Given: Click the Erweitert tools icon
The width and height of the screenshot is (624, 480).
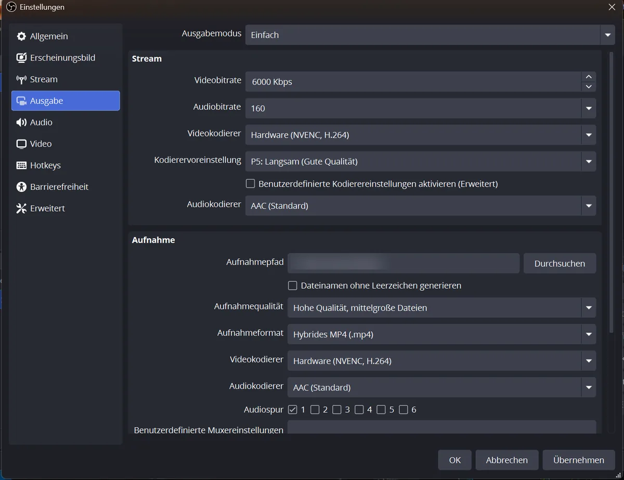Looking at the screenshot, I should (21, 209).
